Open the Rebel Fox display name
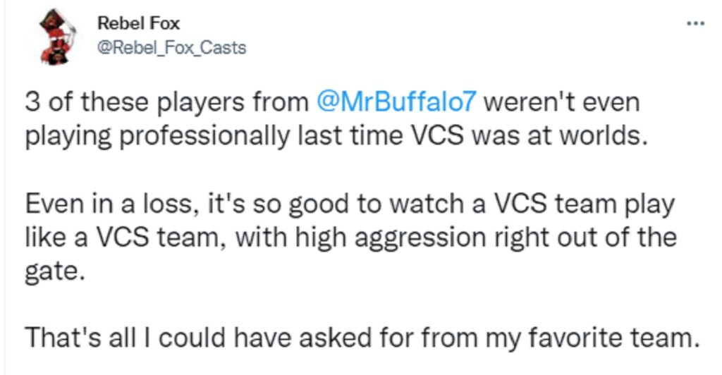Image resolution: width=722 pixels, height=375 pixels. [x=139, y=23]
